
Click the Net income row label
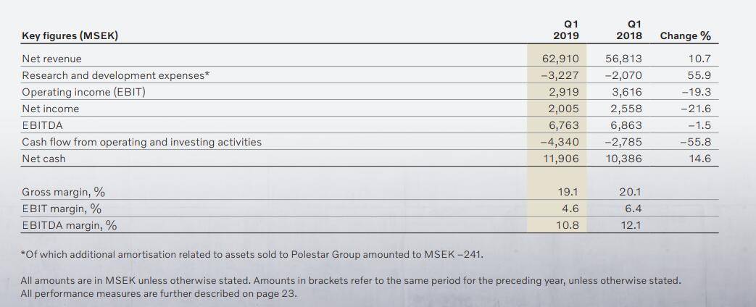coord(51,109)
